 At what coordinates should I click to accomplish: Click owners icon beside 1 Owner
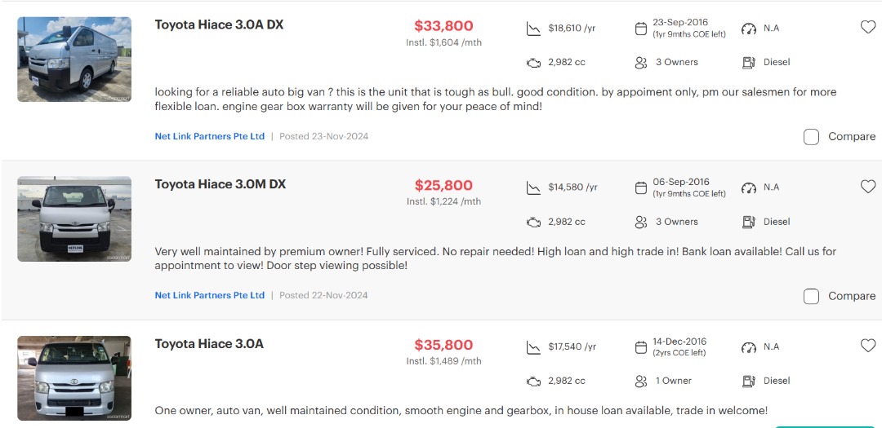641,381
